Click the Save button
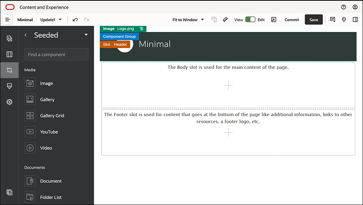This screenshot has height=205, width=363. tap(314, 20)
